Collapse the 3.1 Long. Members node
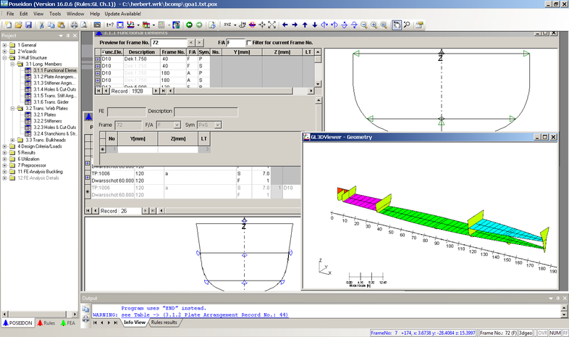This screenshot has width=569, height=337. tap(13, 64)
